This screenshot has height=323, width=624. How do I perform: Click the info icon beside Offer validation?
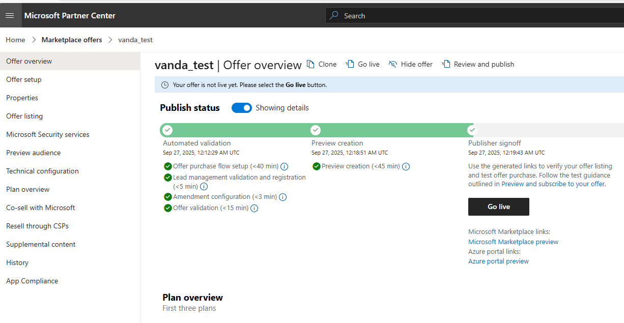[254, 208]
